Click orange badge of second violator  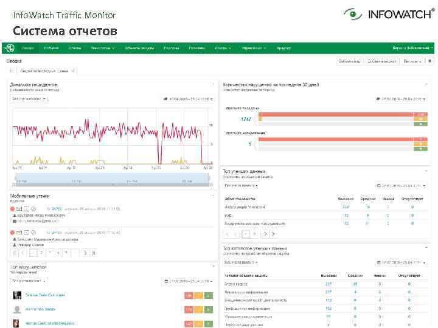198,310
